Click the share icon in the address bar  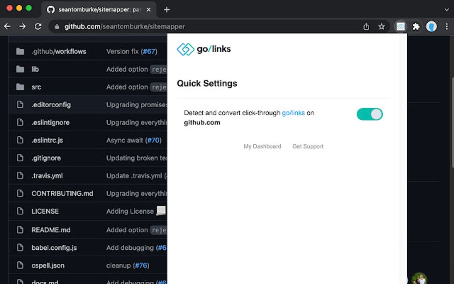click(x=366, y=26)
